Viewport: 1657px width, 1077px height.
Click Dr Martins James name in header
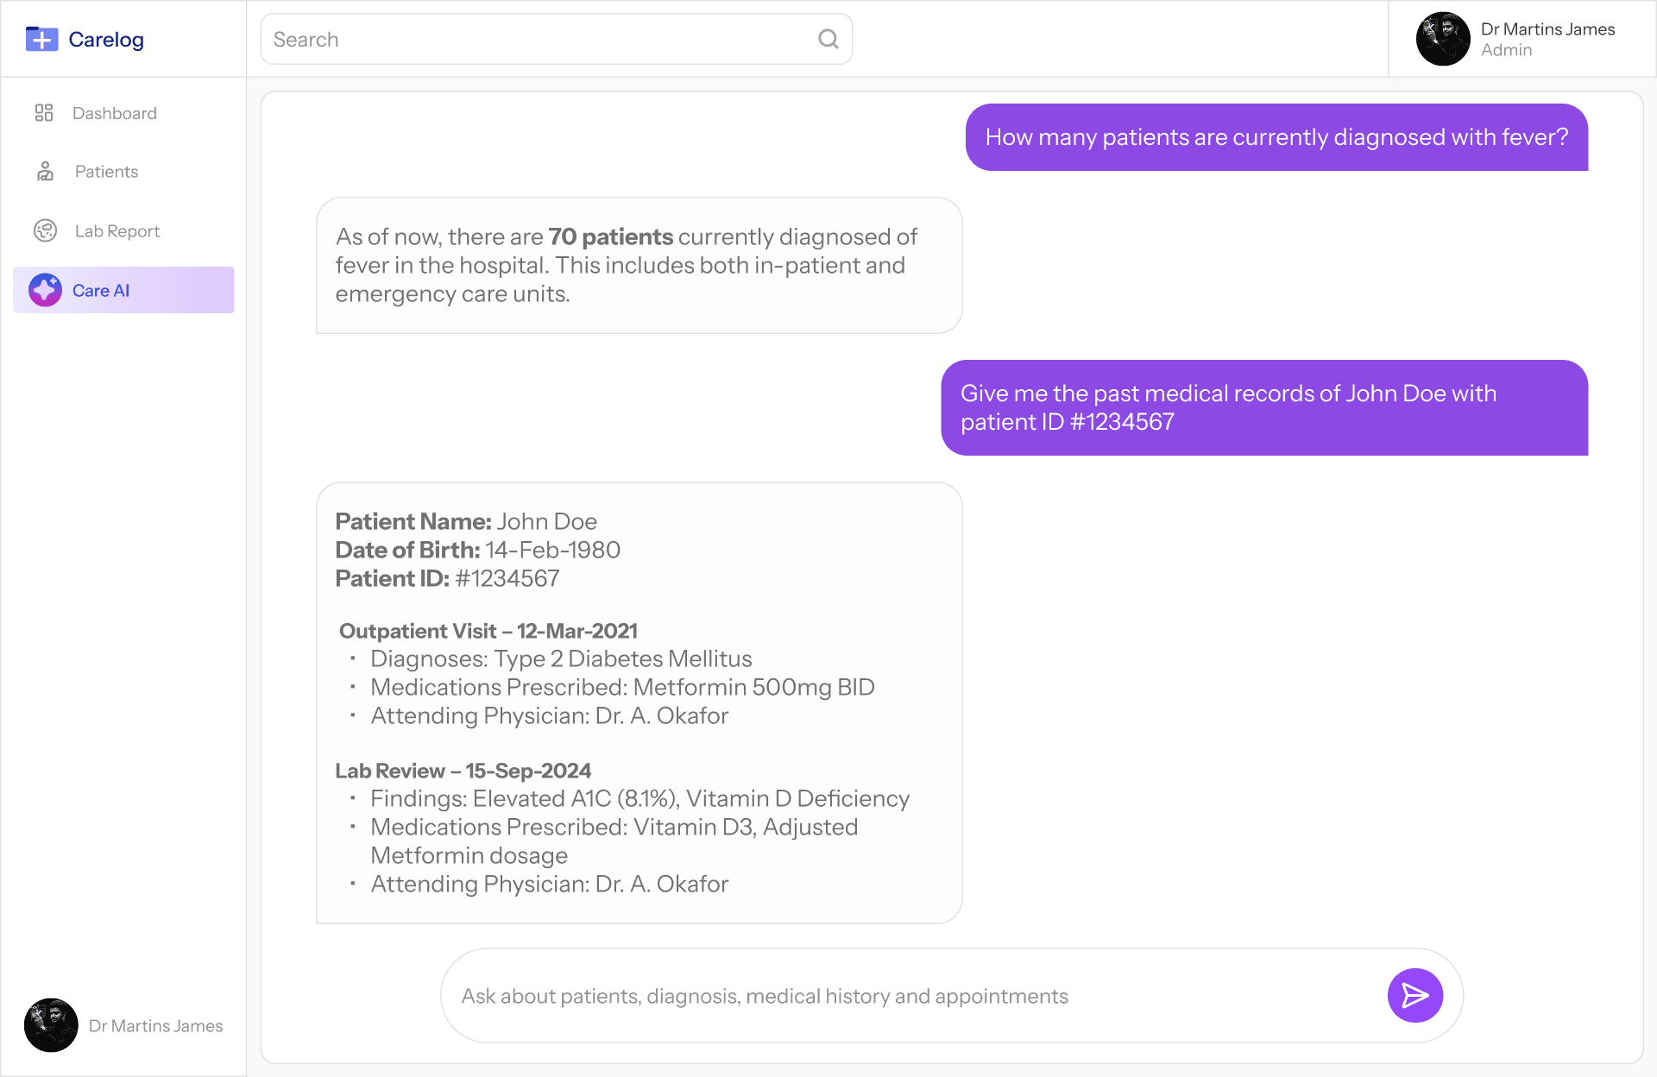[1547, 29]
